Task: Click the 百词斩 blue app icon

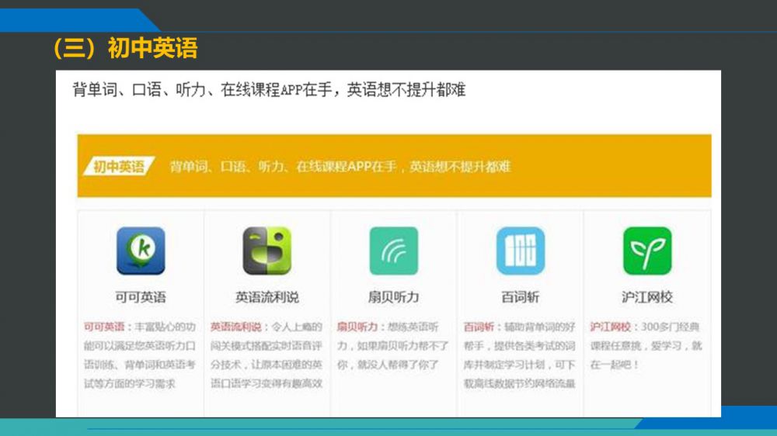Action: click(x=520, y=251)
